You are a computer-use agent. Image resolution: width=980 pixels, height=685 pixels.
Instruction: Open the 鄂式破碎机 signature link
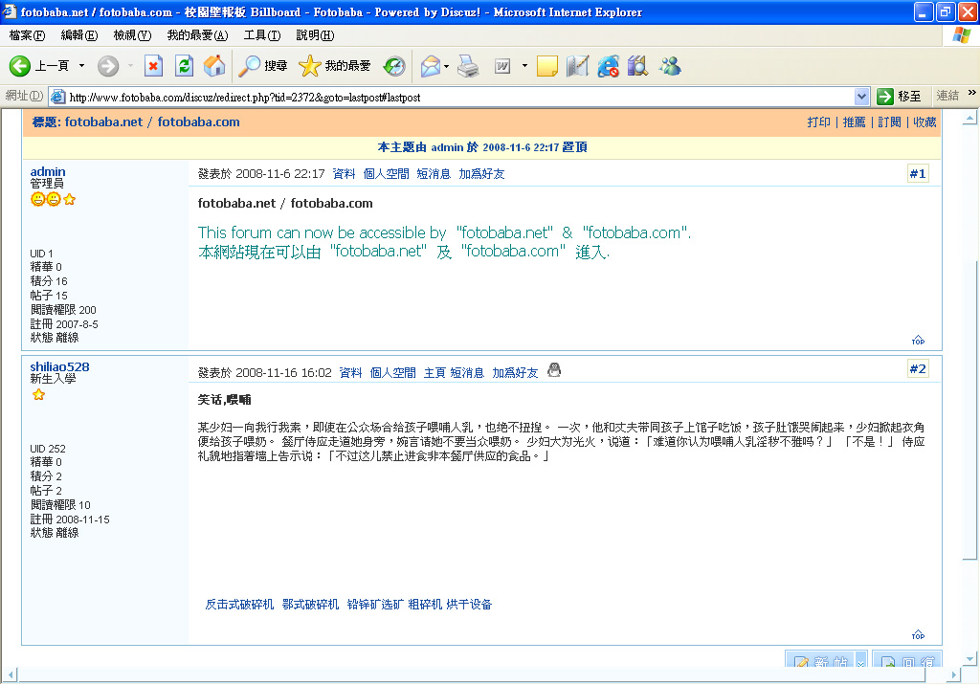[x=311, y=605]
